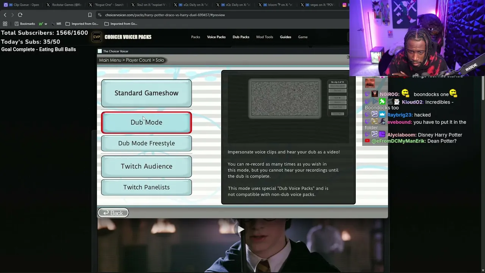
Task: Switch to the vegas on X tab
Action: (319, 5)
